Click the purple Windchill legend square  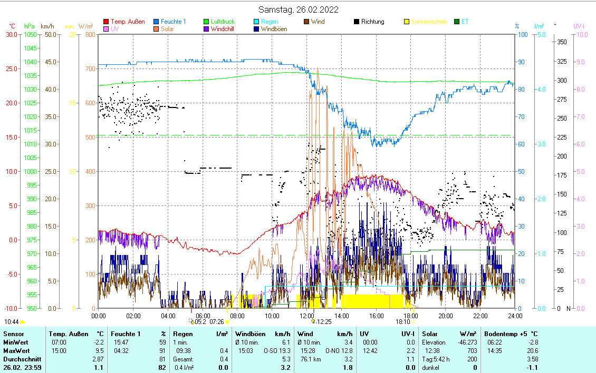(x=206, y=30)
